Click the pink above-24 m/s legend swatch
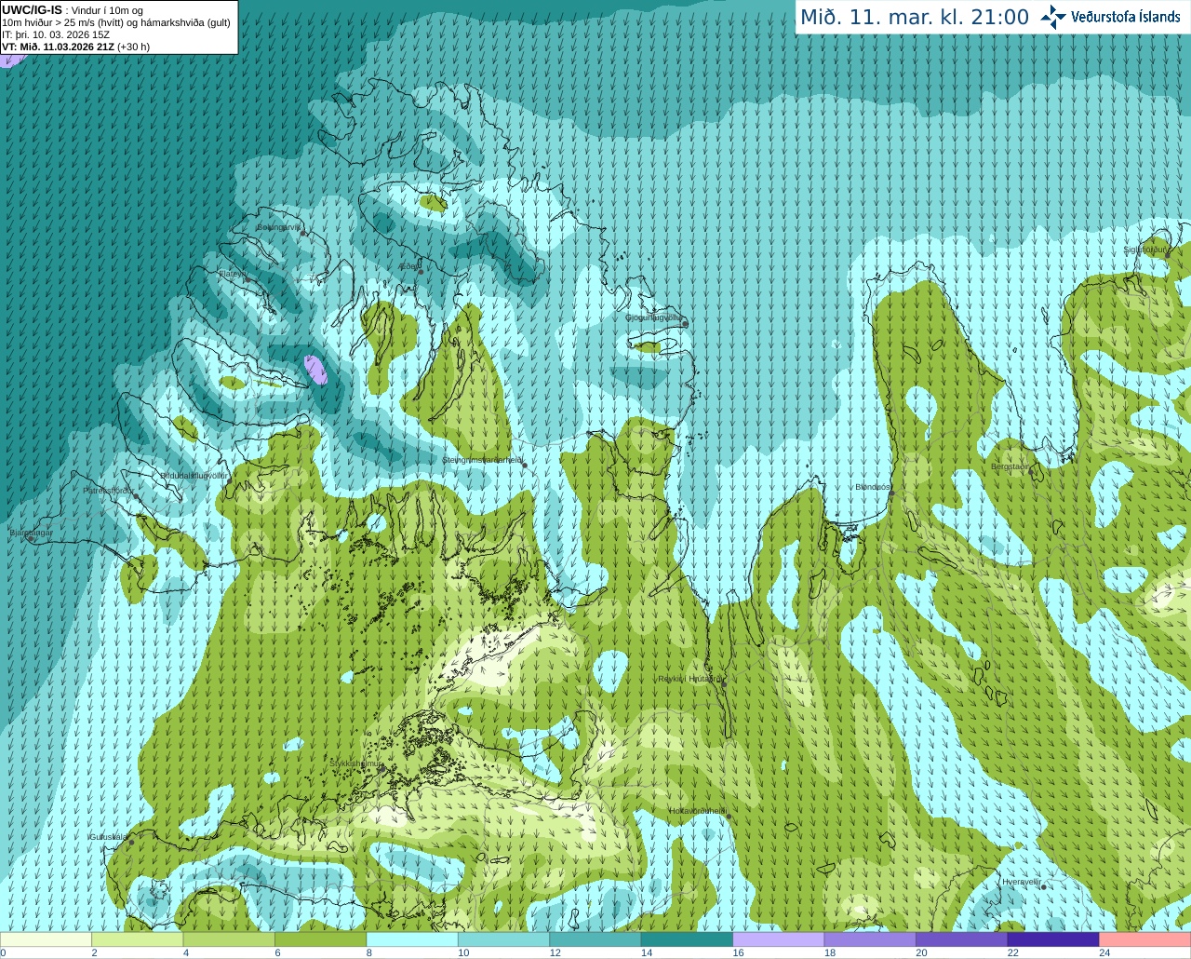The image size is (1191, 959). [1144, 939]
